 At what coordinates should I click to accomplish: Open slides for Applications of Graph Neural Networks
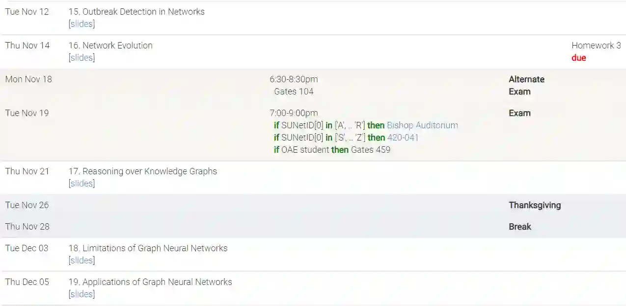(82, 294)
